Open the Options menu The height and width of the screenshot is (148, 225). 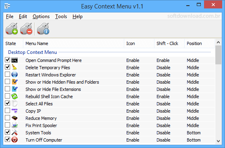(41, 16)
